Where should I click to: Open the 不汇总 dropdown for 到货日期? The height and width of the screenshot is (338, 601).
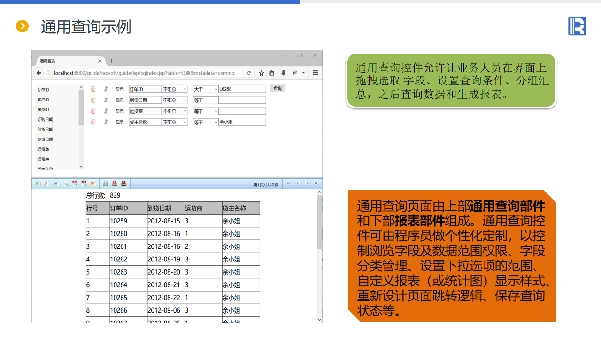175,100
